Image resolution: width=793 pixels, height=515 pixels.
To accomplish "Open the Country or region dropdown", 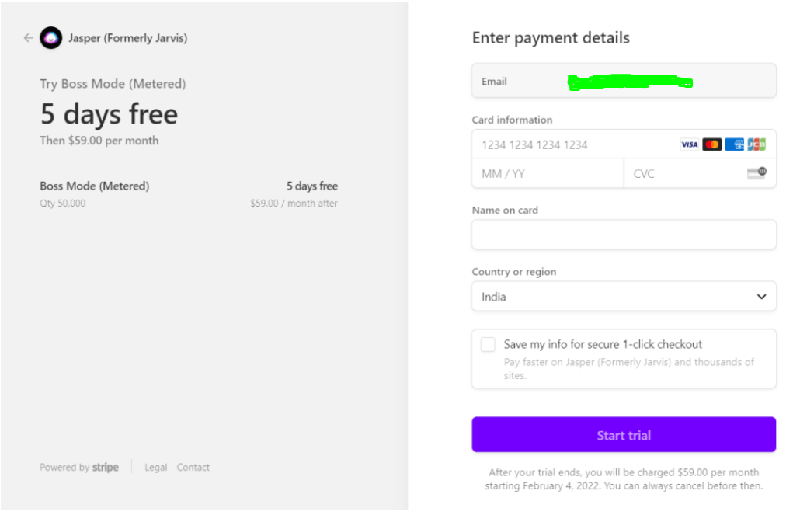I will click(624, 297).
